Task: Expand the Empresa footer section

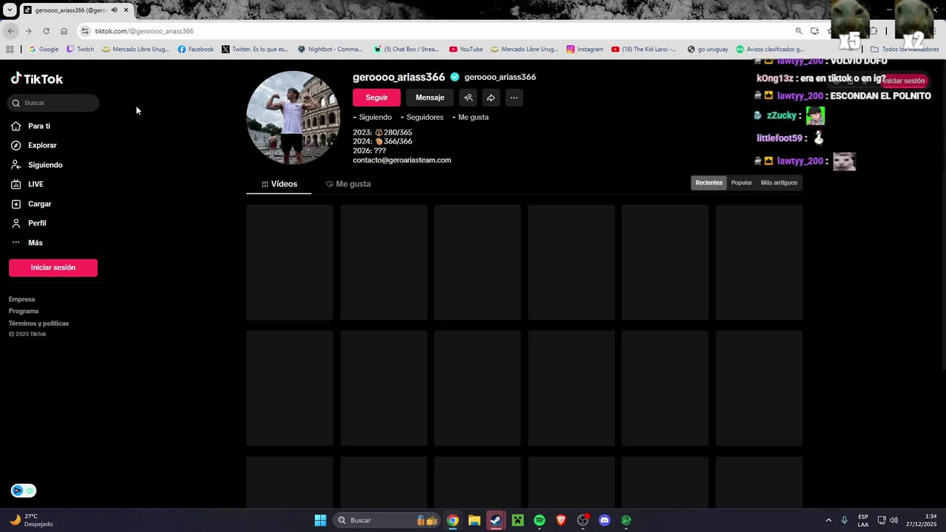Action: (22, 299)
